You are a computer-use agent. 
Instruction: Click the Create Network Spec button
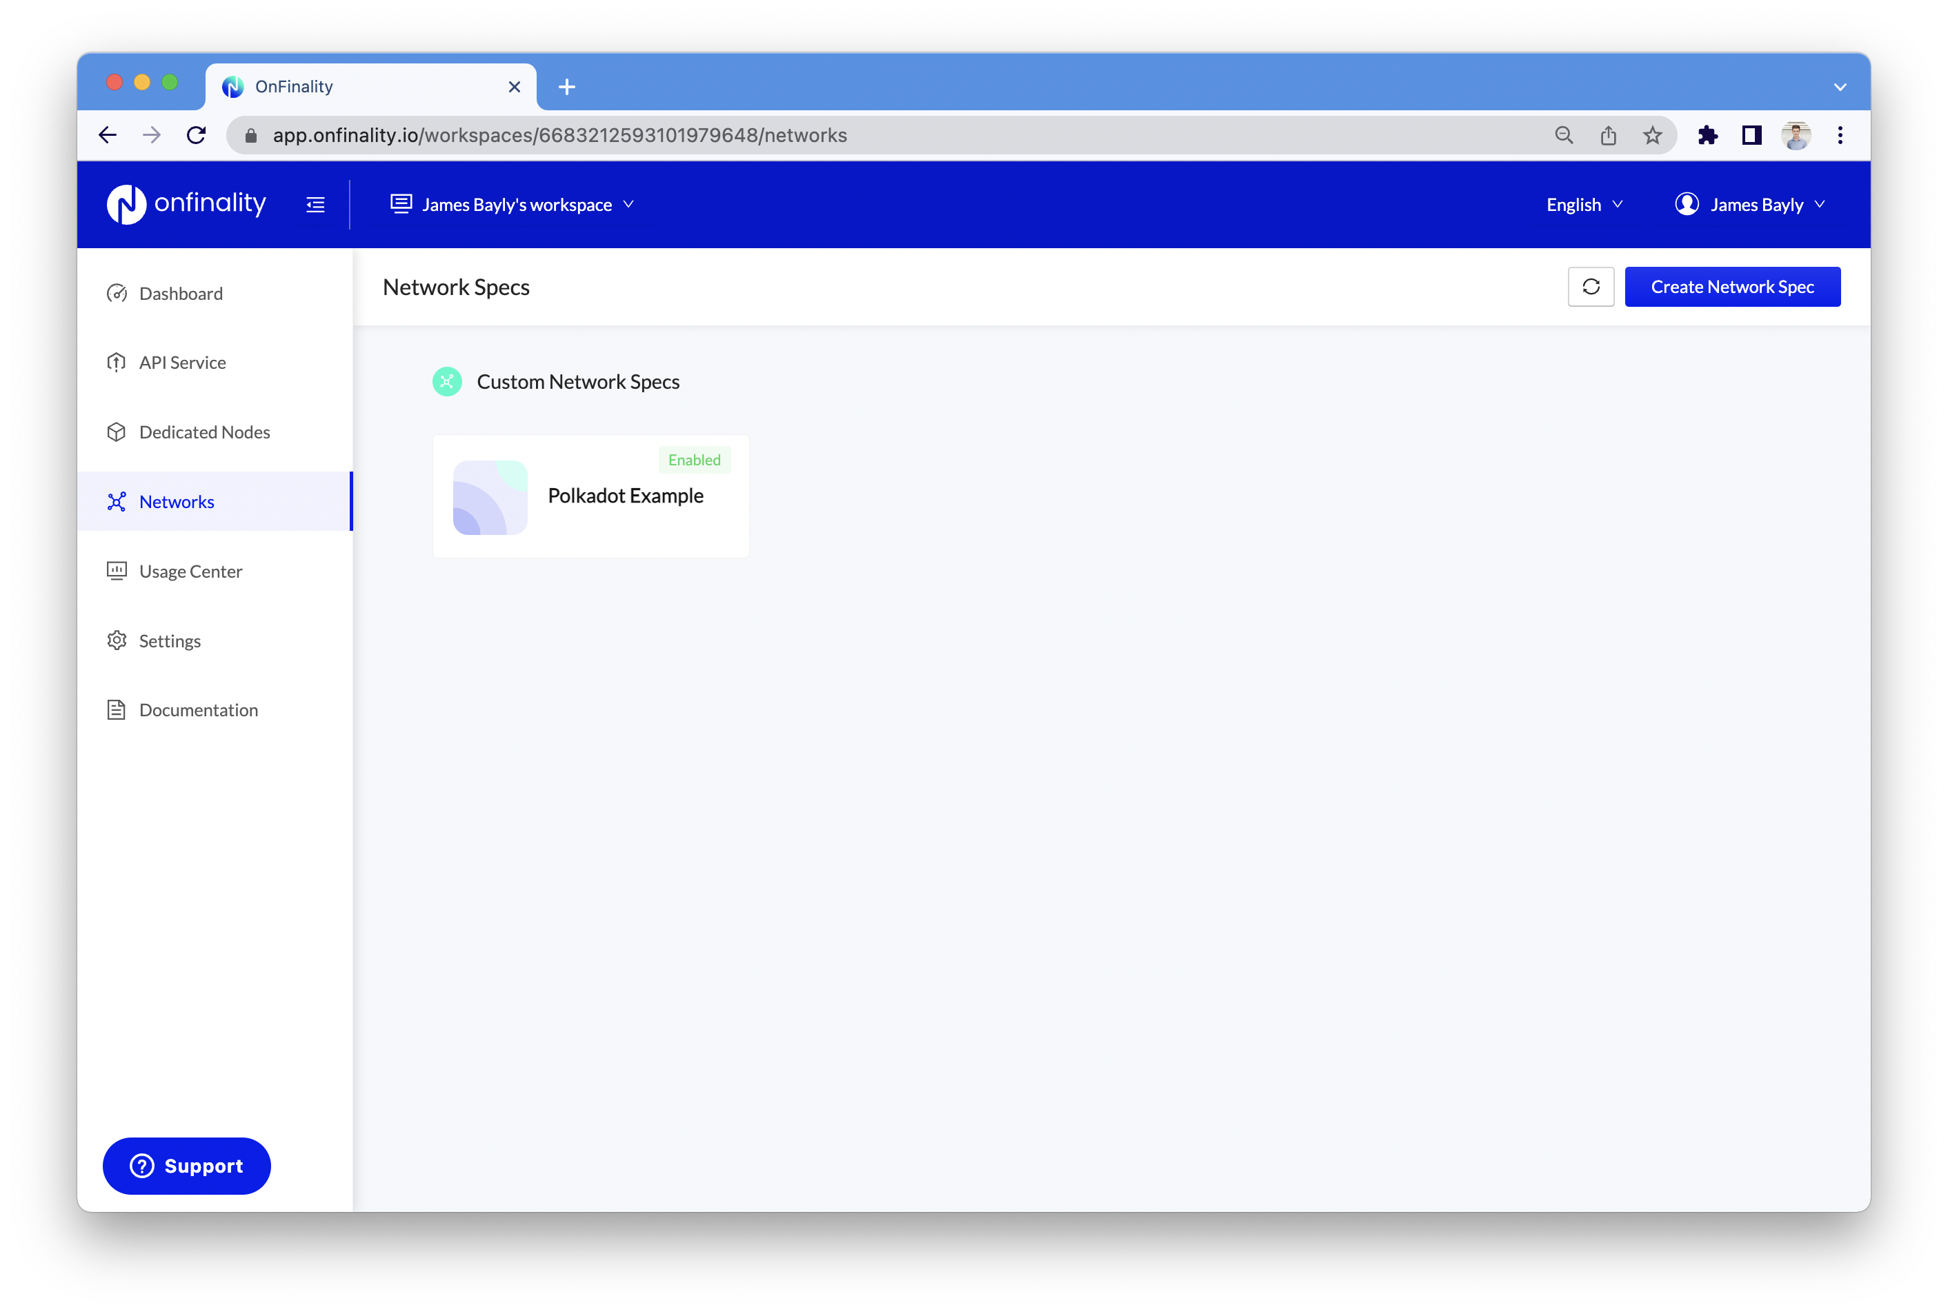(x=1731, y=287)
